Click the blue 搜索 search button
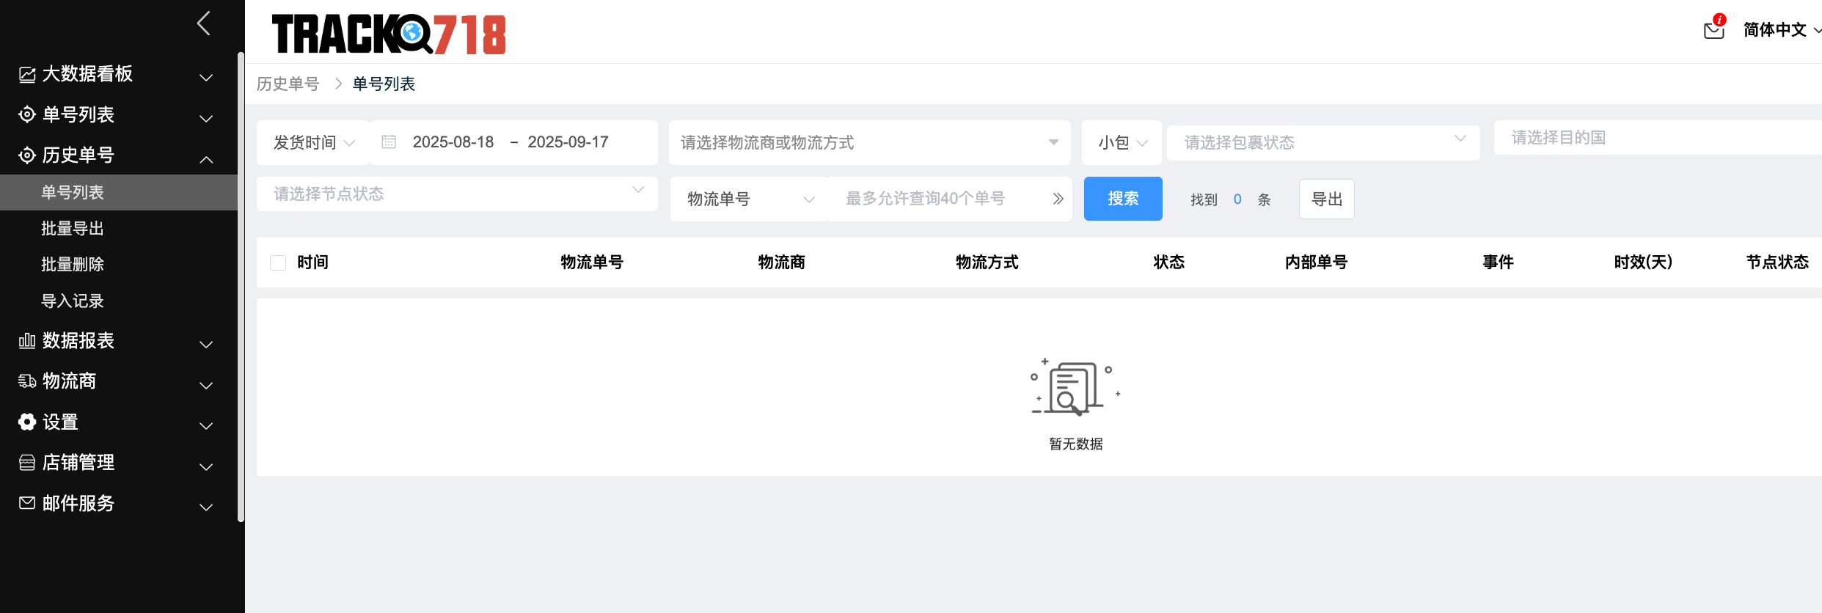 1122,199
